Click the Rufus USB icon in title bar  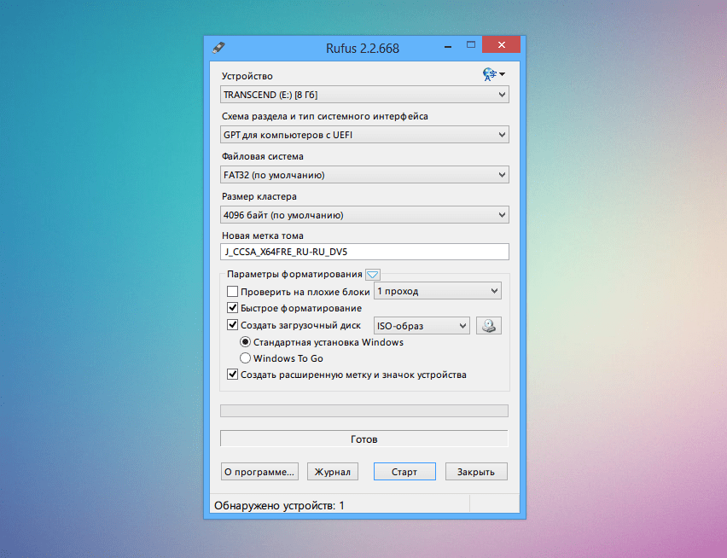(x=218, y=48)
